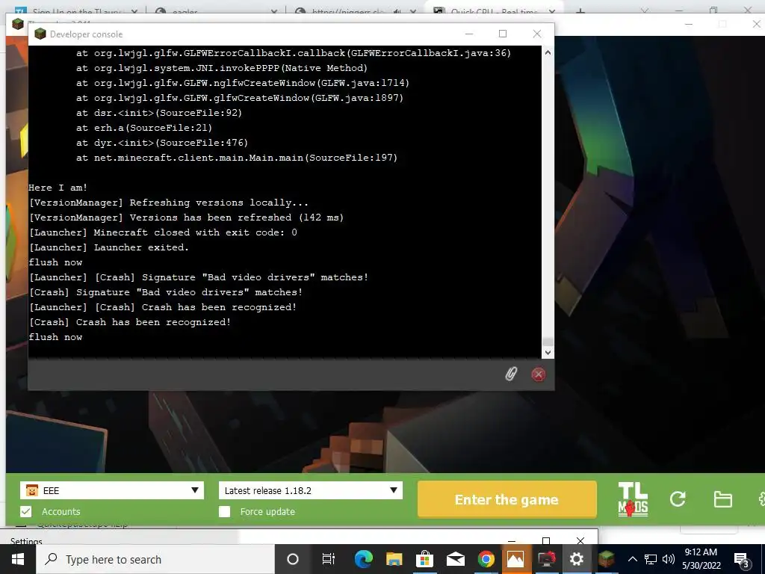Click the 9:12 AM clock in taskbar
Image resolution: width=765 pixels, height=574 pixels.
click(x=701, y=552)
